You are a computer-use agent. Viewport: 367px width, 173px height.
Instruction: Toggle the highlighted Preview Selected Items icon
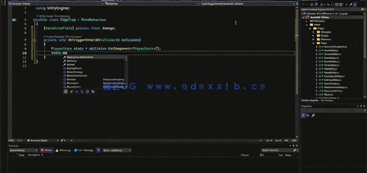355,4
